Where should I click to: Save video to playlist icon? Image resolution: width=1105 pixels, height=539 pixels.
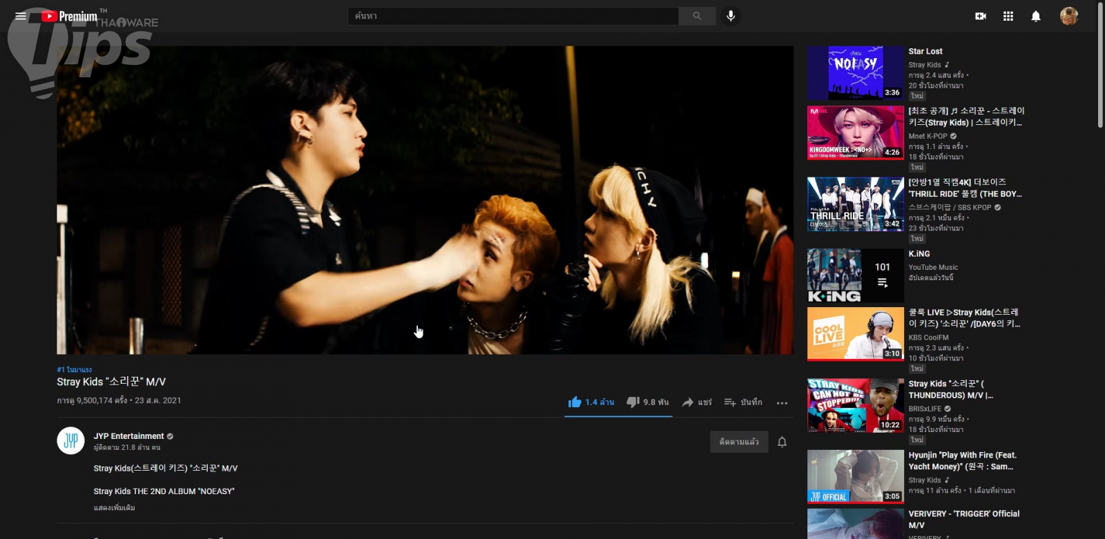(x=730, y=402)
